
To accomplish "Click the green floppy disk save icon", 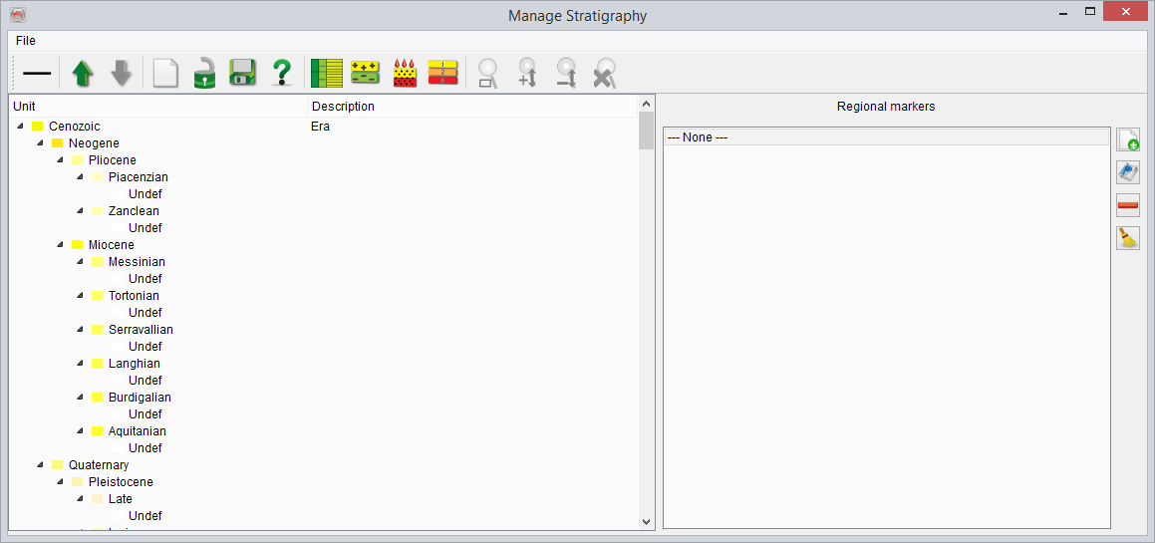I will 242,73.
